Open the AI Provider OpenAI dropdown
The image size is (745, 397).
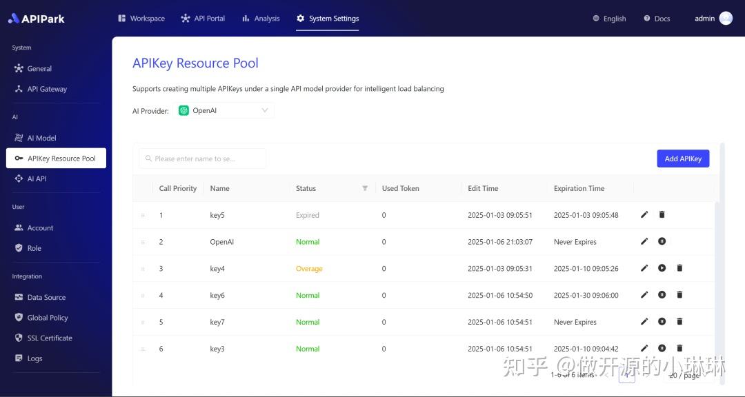224,110
